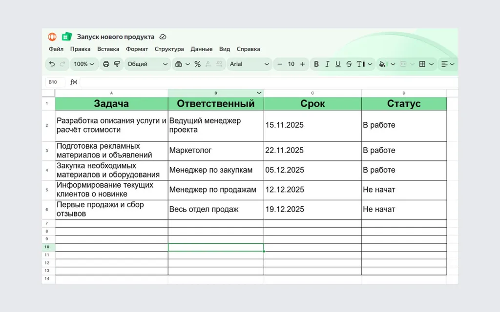This screenshot has width=500, height=312.
Task: Click the cloud saved status icon
Action: (x=163, y=37)
